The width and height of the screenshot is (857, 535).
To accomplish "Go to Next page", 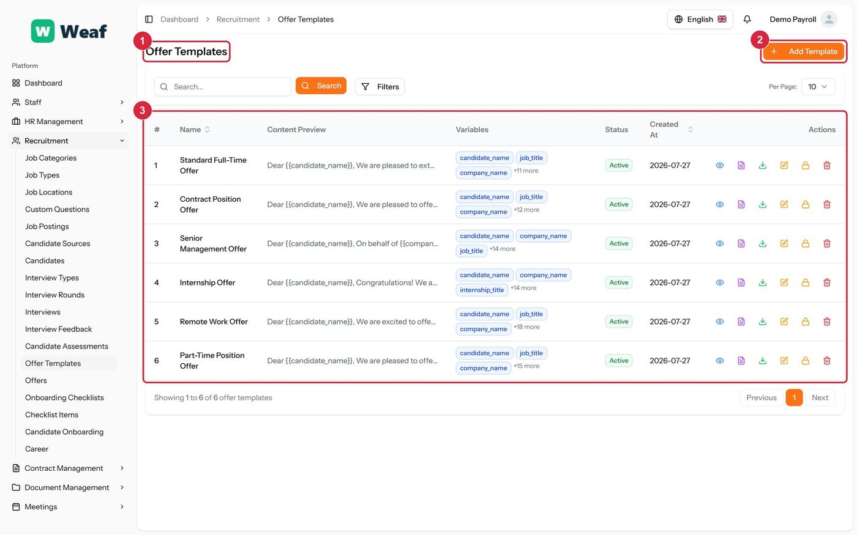I will pyautogui.click(x=820, y=398).
